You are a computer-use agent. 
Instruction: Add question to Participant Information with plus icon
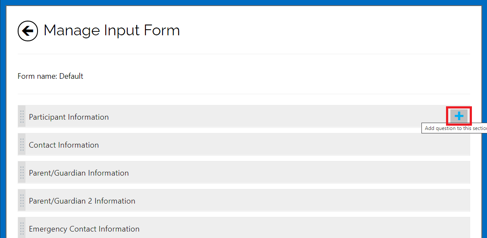coord(459,116)
